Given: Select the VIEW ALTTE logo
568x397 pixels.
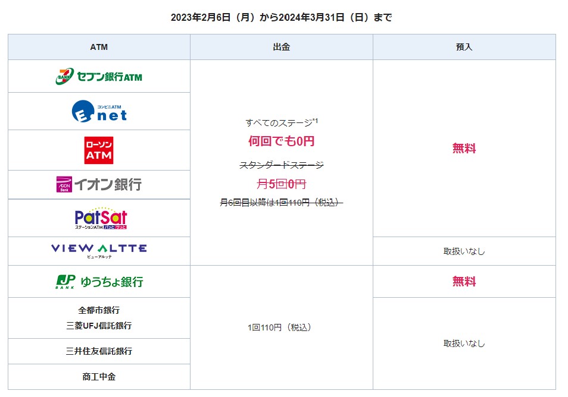Looking at the screenshot, I should coord(99,251).
